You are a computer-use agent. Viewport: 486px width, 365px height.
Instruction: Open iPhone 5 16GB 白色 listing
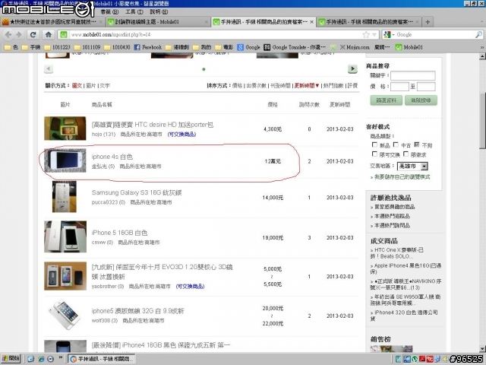pos(119,233)
